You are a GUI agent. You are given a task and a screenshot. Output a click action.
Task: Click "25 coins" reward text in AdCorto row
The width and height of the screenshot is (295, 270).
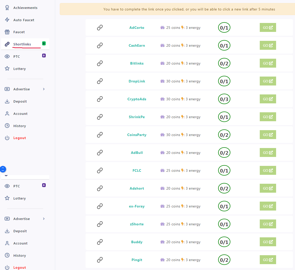173,28
